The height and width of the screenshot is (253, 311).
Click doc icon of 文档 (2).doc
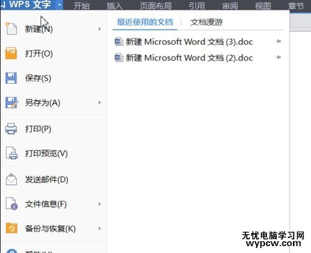pyautogui.click(x=119, y=57)
